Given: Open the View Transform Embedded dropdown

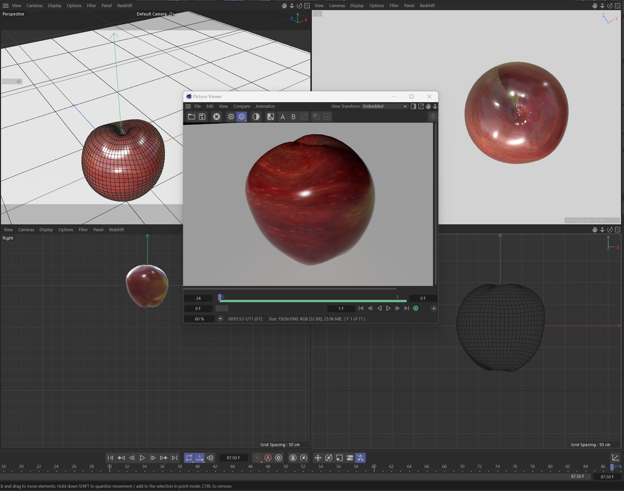Looking at the screenshot, I should pyautogui.click(x=384, y=106).
